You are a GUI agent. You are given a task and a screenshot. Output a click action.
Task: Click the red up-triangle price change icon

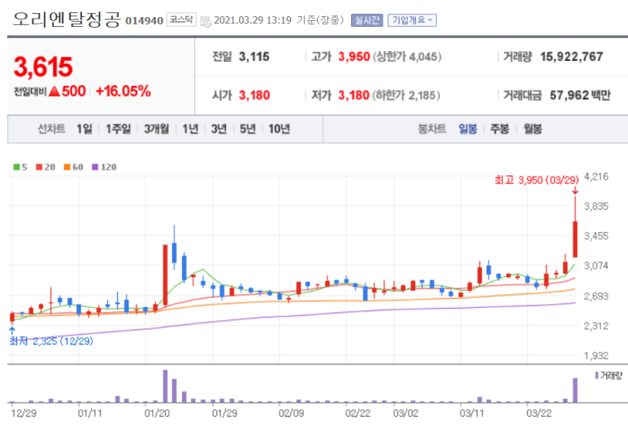coord(54,92)
